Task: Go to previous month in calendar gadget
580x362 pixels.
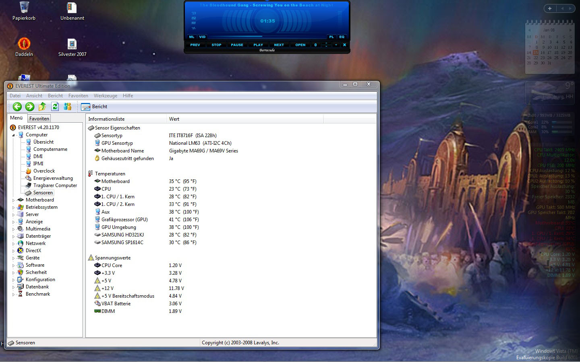Action: pyautogui.click(x=529, y=30)
